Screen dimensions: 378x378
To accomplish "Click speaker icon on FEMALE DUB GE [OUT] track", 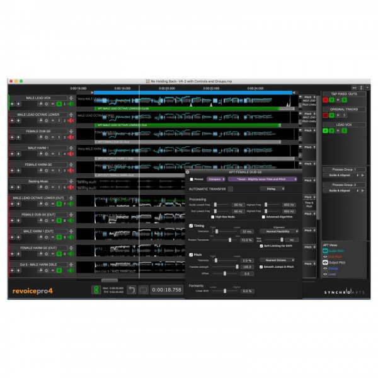I will point(71,220).
